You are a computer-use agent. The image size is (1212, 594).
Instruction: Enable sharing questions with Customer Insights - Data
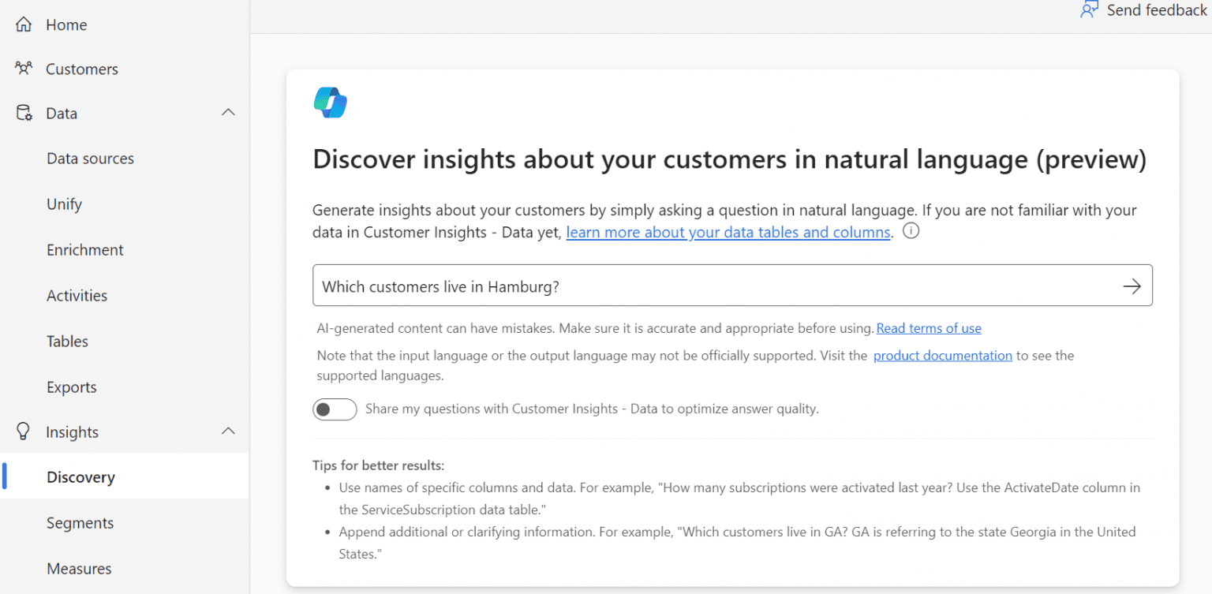tap(335, 409)
